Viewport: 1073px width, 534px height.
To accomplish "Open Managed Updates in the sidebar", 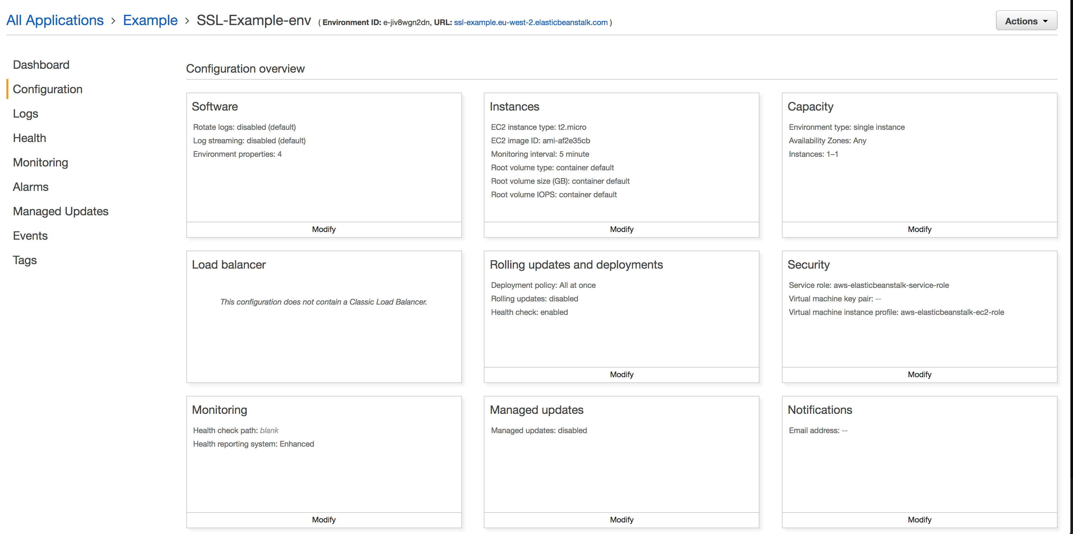I will 61,211.
